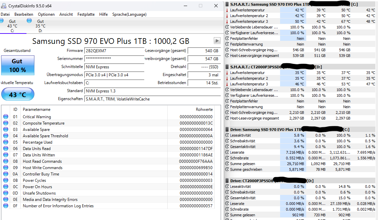The width and height of the screenshot is (378, 220).
Task: Click the Betriebsstunden value 14 Std.
Action: 204,83
